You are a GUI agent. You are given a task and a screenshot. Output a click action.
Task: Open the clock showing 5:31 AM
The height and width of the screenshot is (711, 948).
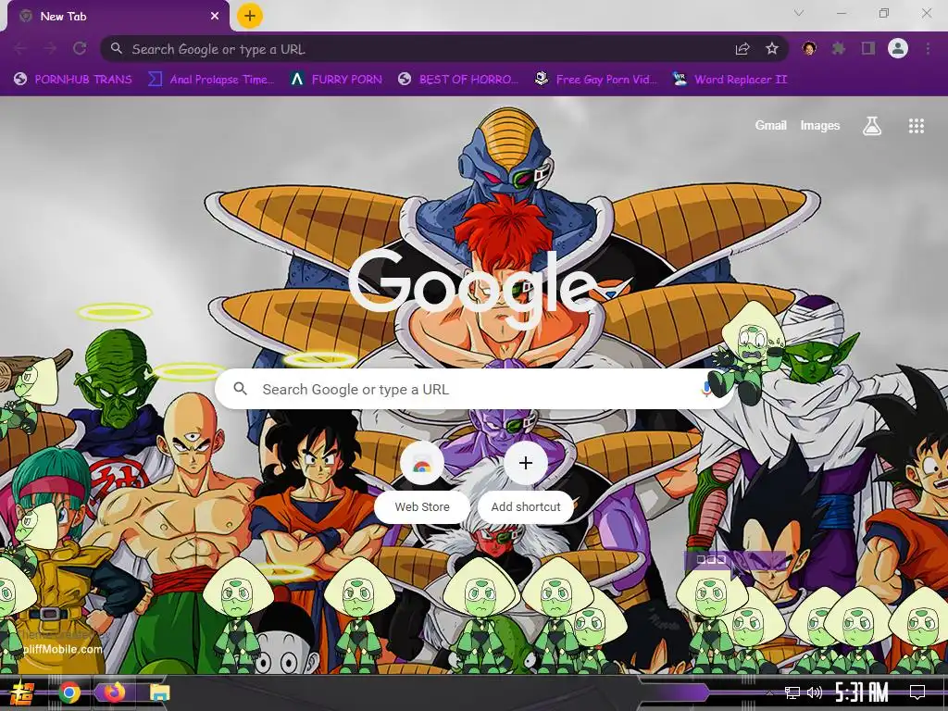(862, 692)
